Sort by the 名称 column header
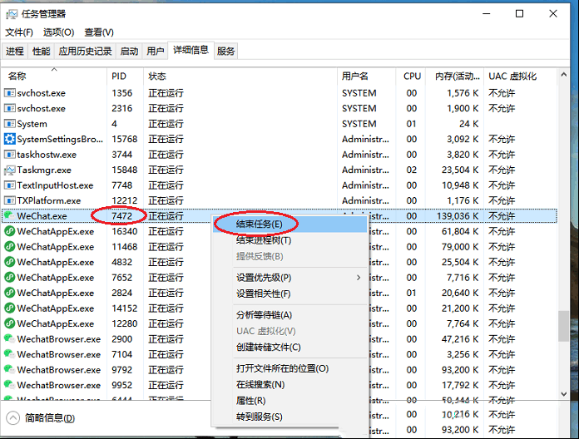Image resolution: width=579 pixels, height=439 pixels. pos(54,76)
